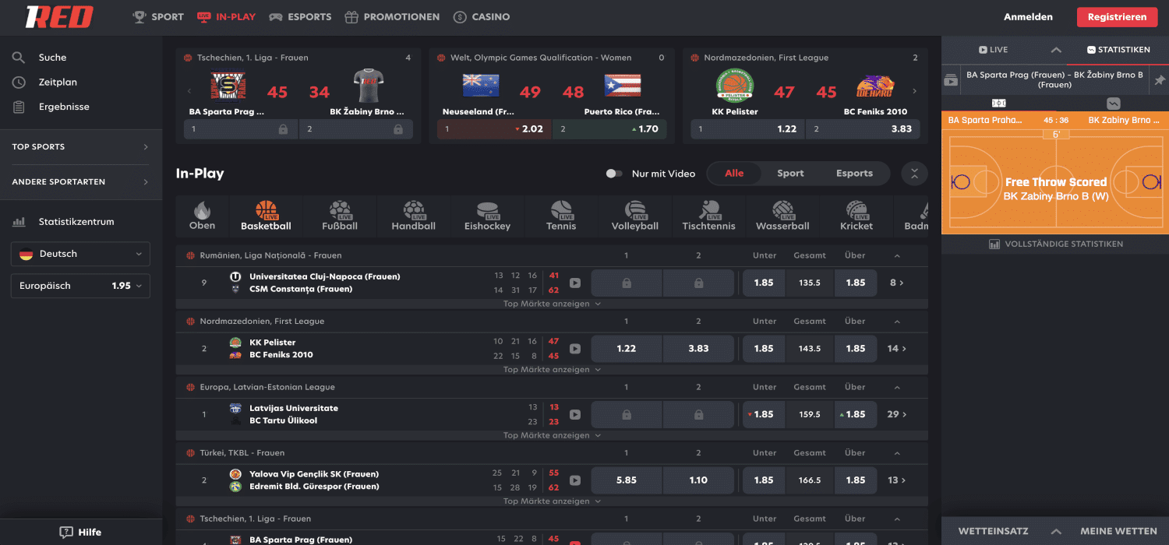Enable the 'Nur mit Video' toggle
Screen dimensions: 1169x545
[614, 174]
